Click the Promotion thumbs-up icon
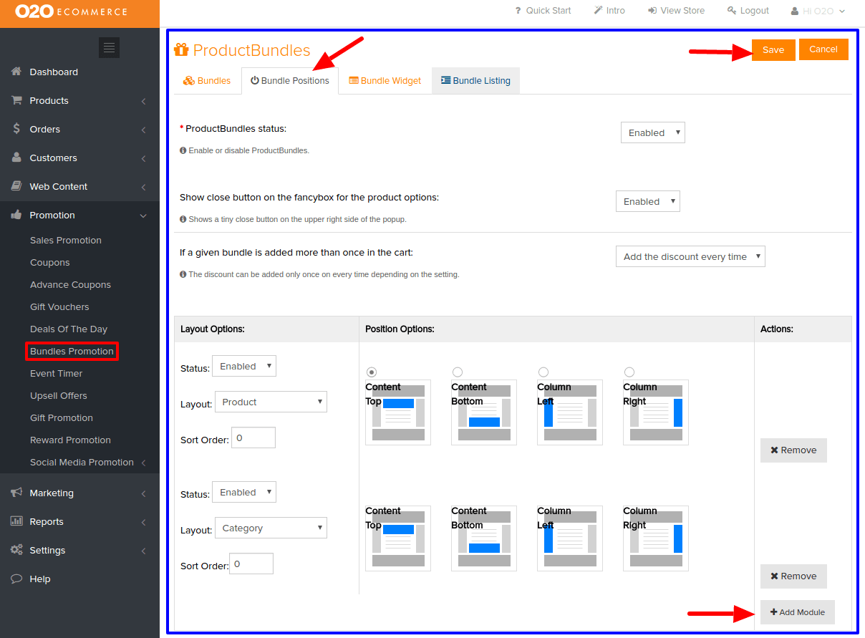The height and width of the screenshot is (638, 865). pos(16,215)
